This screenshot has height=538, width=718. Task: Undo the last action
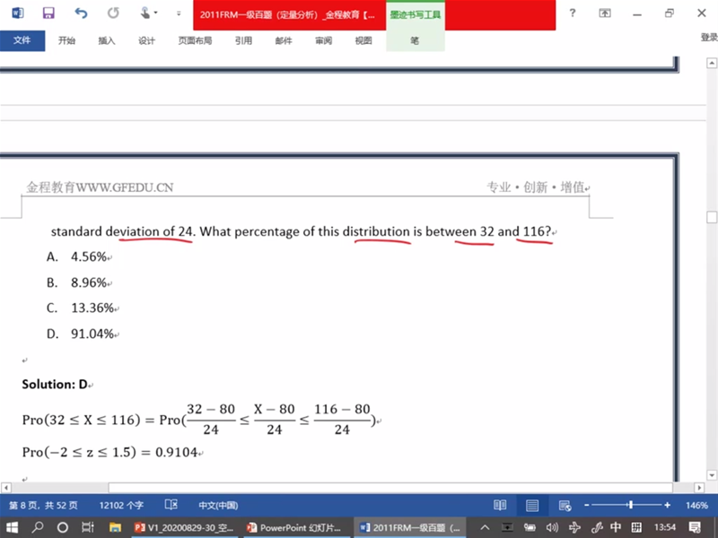81,13
